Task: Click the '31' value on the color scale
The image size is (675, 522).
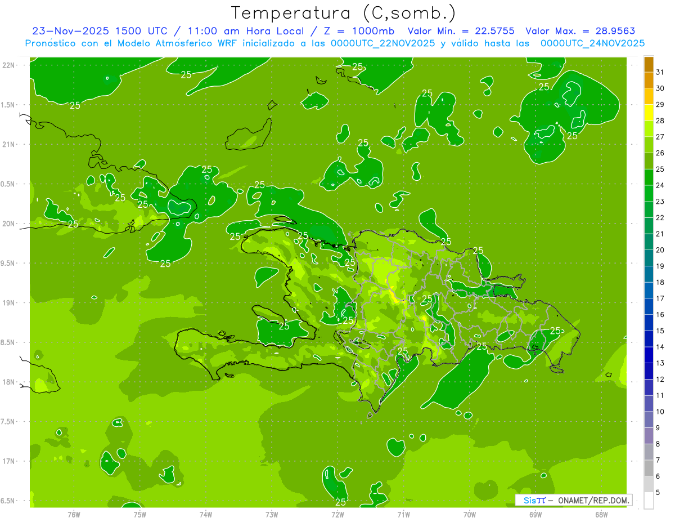Action: (x=660, y=72)
